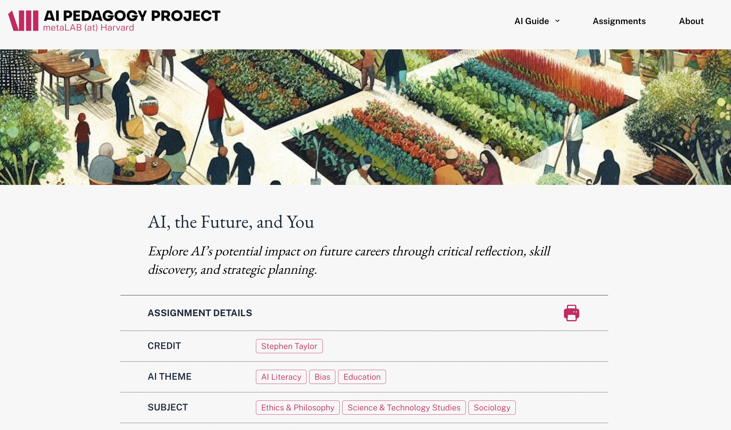Select the AI Literacy theme tag
This screenshot has height=430, width=731.
point(281,377)
